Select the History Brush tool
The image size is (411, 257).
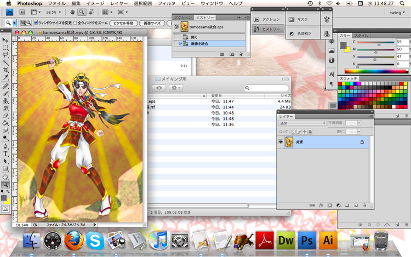[x=5, y=108]
